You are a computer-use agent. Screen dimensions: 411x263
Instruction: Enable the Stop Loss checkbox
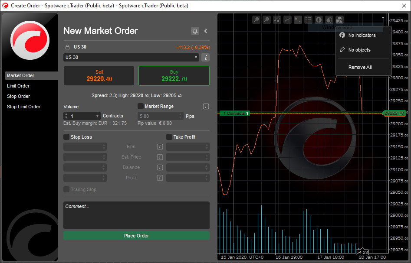[66, 137]
